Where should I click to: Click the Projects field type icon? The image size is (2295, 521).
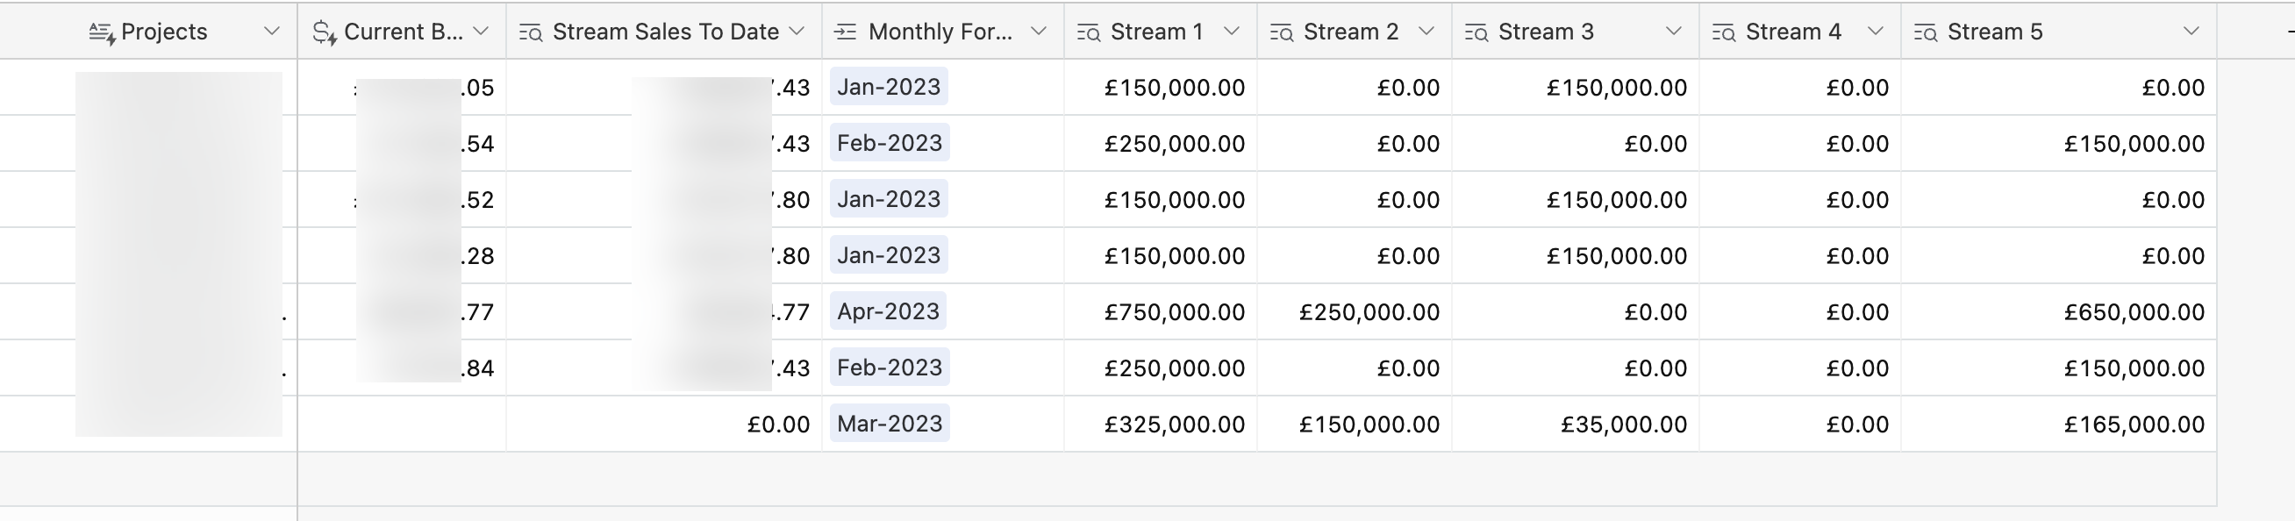pos(102,33)
